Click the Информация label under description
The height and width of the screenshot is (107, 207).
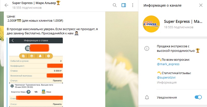(167, 83)
